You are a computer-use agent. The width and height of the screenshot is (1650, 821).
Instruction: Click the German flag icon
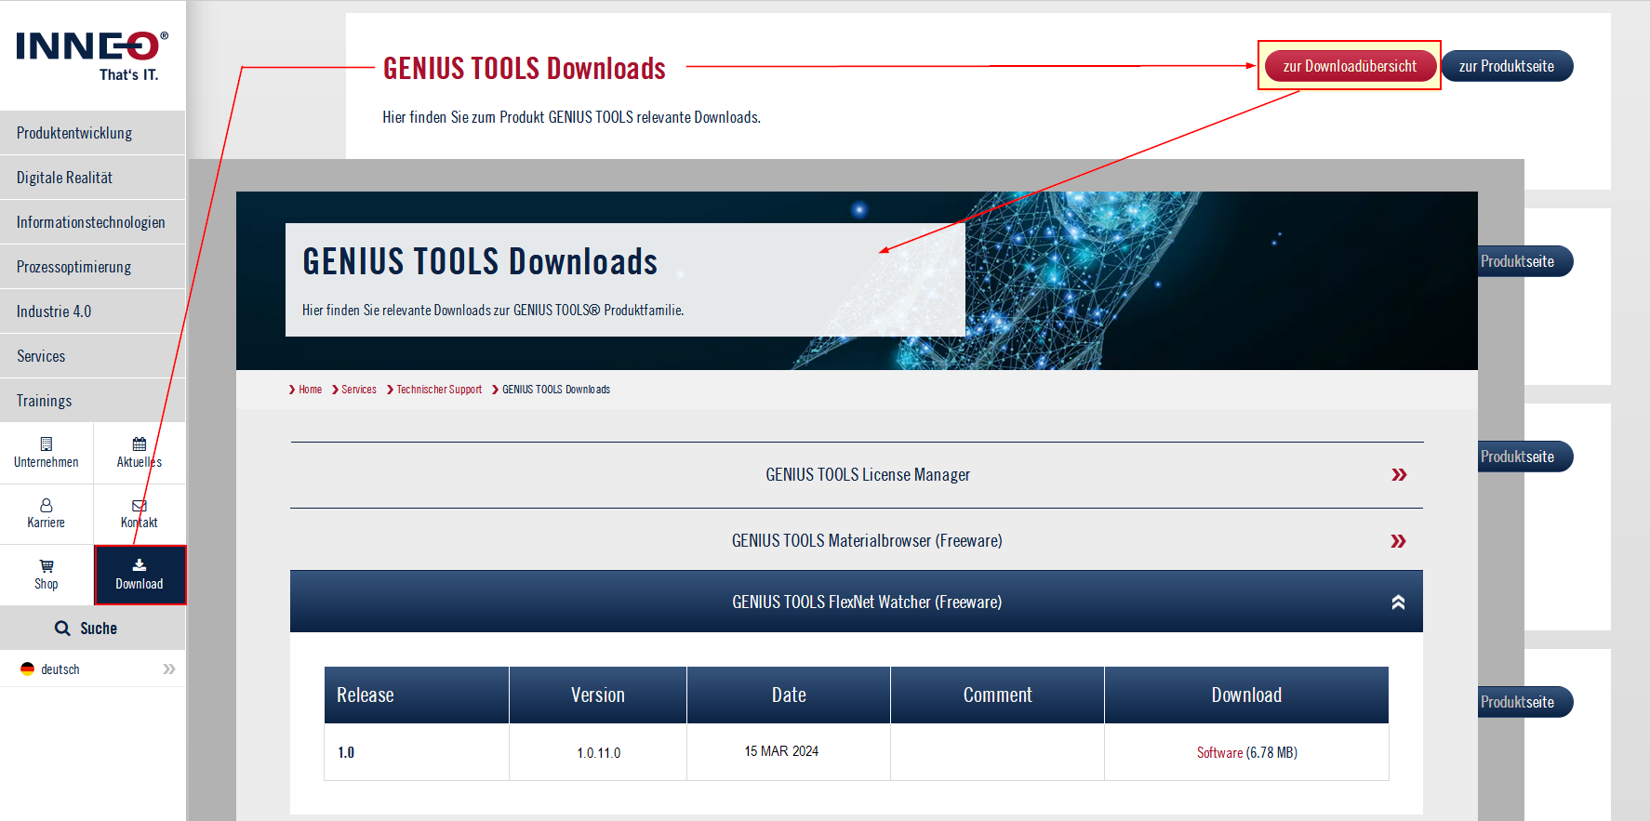click(27, 669)
